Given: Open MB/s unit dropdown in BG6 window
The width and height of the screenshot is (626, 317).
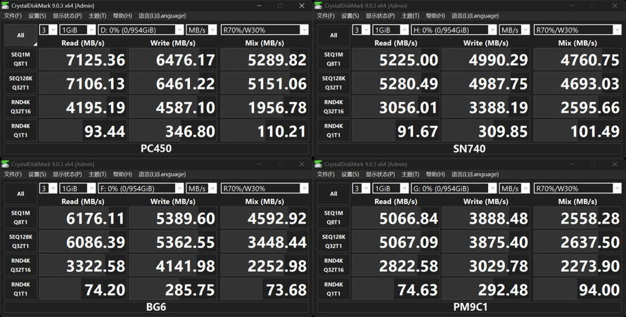Looking at the screenshot, I should tap(202, 188).
